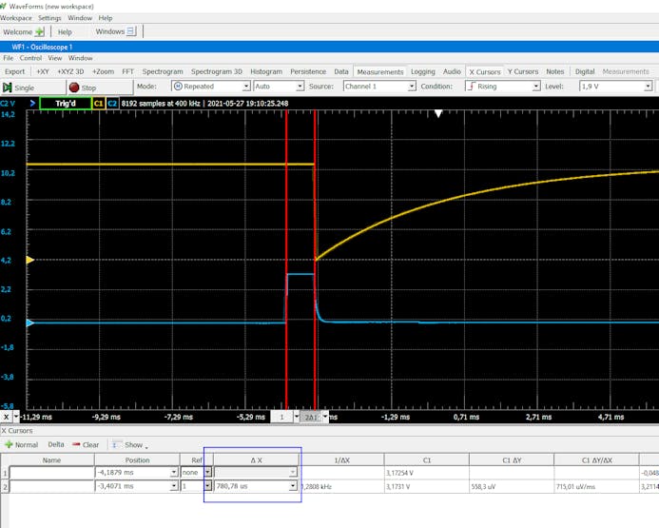The image size is (659, 528).
Task: Click the trigger position marker atop plot
Action: tap(438, 113)
